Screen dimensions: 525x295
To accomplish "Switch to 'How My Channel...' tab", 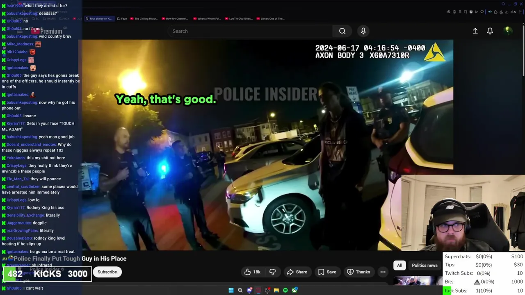I will tap(175, 18).
